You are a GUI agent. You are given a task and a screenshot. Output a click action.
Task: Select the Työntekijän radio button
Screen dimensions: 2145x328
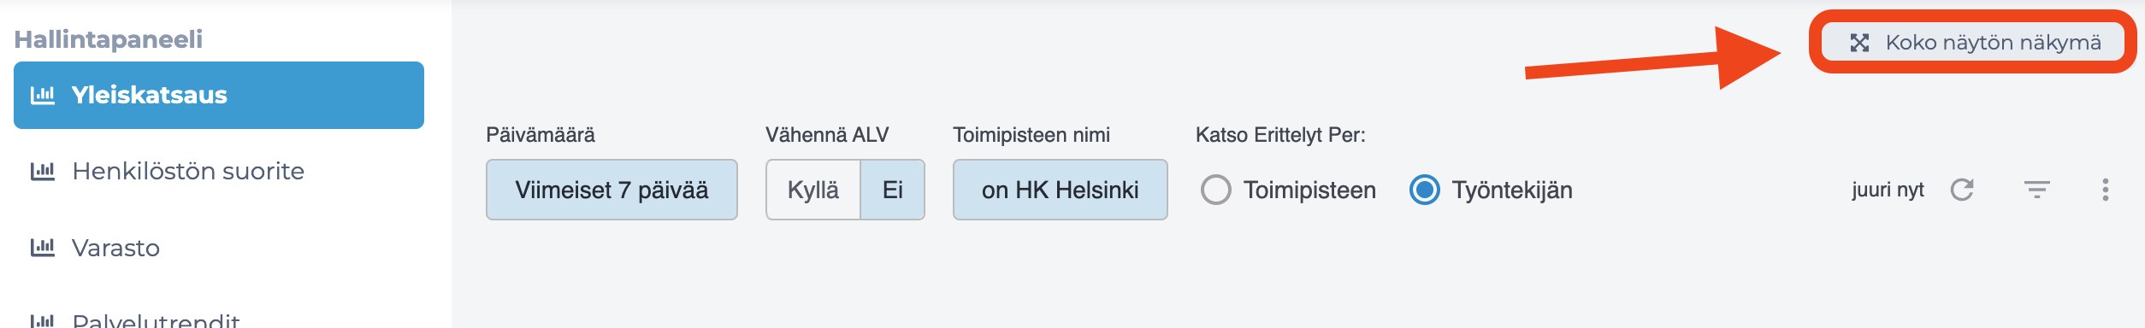(1425, 190)
